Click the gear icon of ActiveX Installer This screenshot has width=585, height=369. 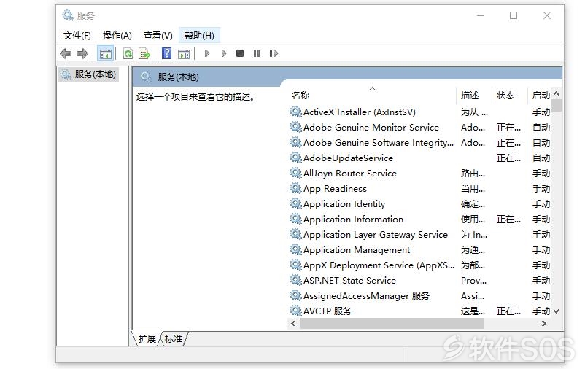click(296, 112)
